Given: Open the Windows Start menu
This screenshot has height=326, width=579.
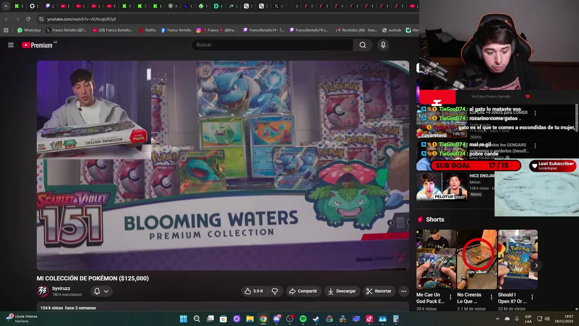Looking at the screenshot, I should click(183, 319).
